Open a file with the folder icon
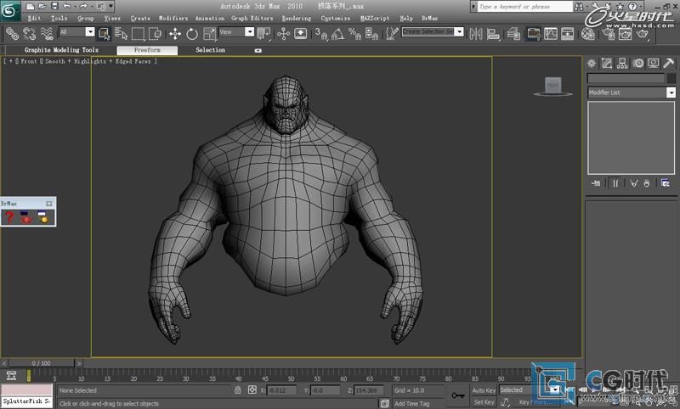This screenshot has height=409, width=680. [x=42, y=6]
